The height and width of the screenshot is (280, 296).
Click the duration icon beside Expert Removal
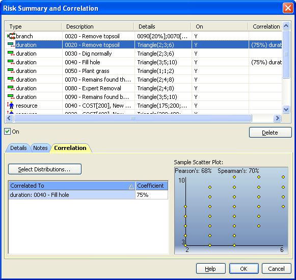pos(11,88)
